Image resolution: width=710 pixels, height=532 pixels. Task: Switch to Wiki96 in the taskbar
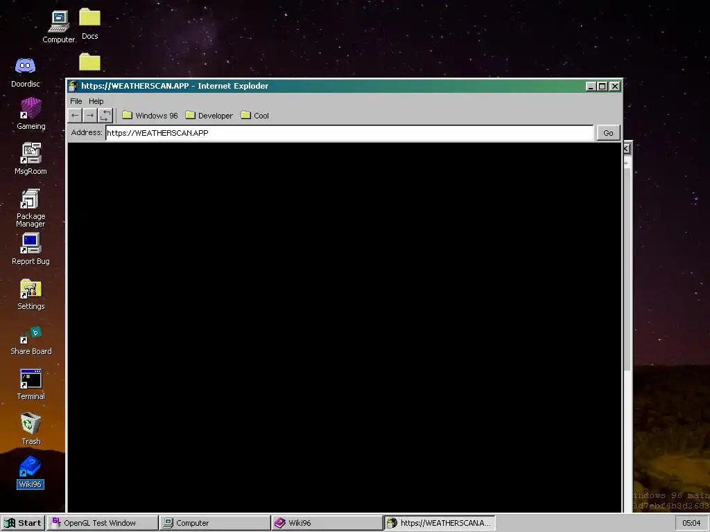(327, 523)
